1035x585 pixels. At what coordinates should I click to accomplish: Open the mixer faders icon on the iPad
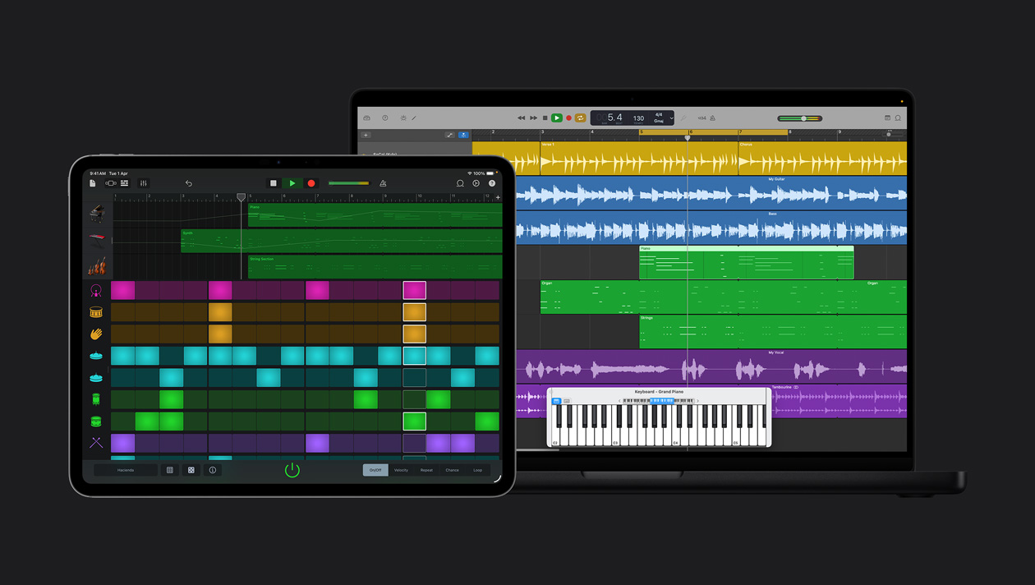[x=143, y=183]
